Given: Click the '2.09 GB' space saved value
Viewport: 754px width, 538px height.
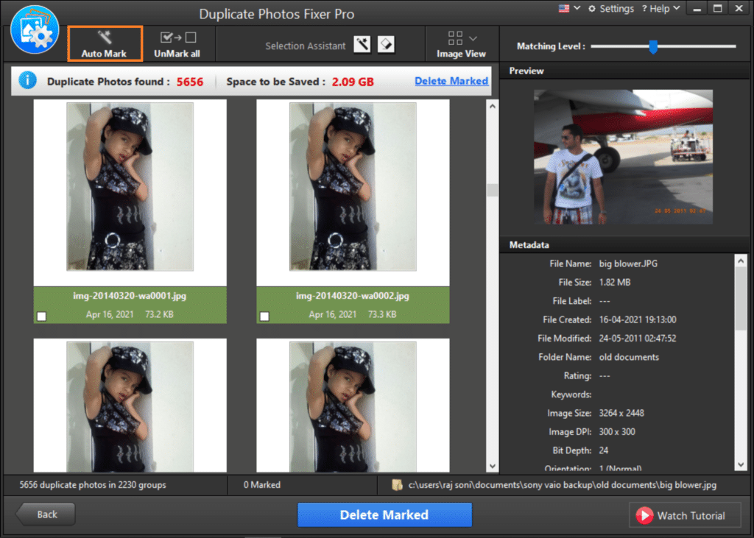Looking at the screenshot, I should pyautogui.click(x=353, y=82).
